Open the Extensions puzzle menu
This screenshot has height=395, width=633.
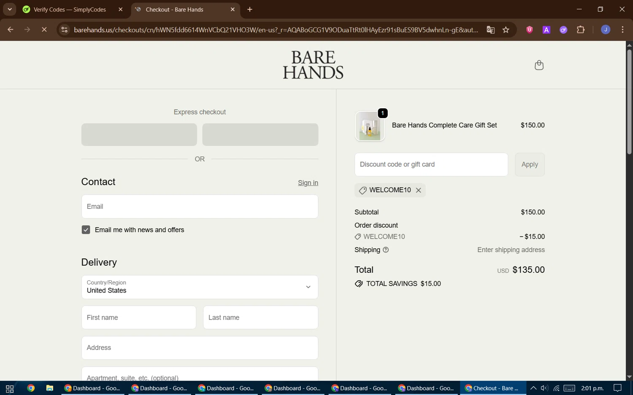[x=581, y=30]
